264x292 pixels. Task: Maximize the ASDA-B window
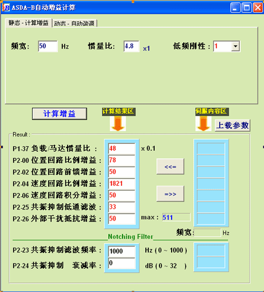[247, 7]
